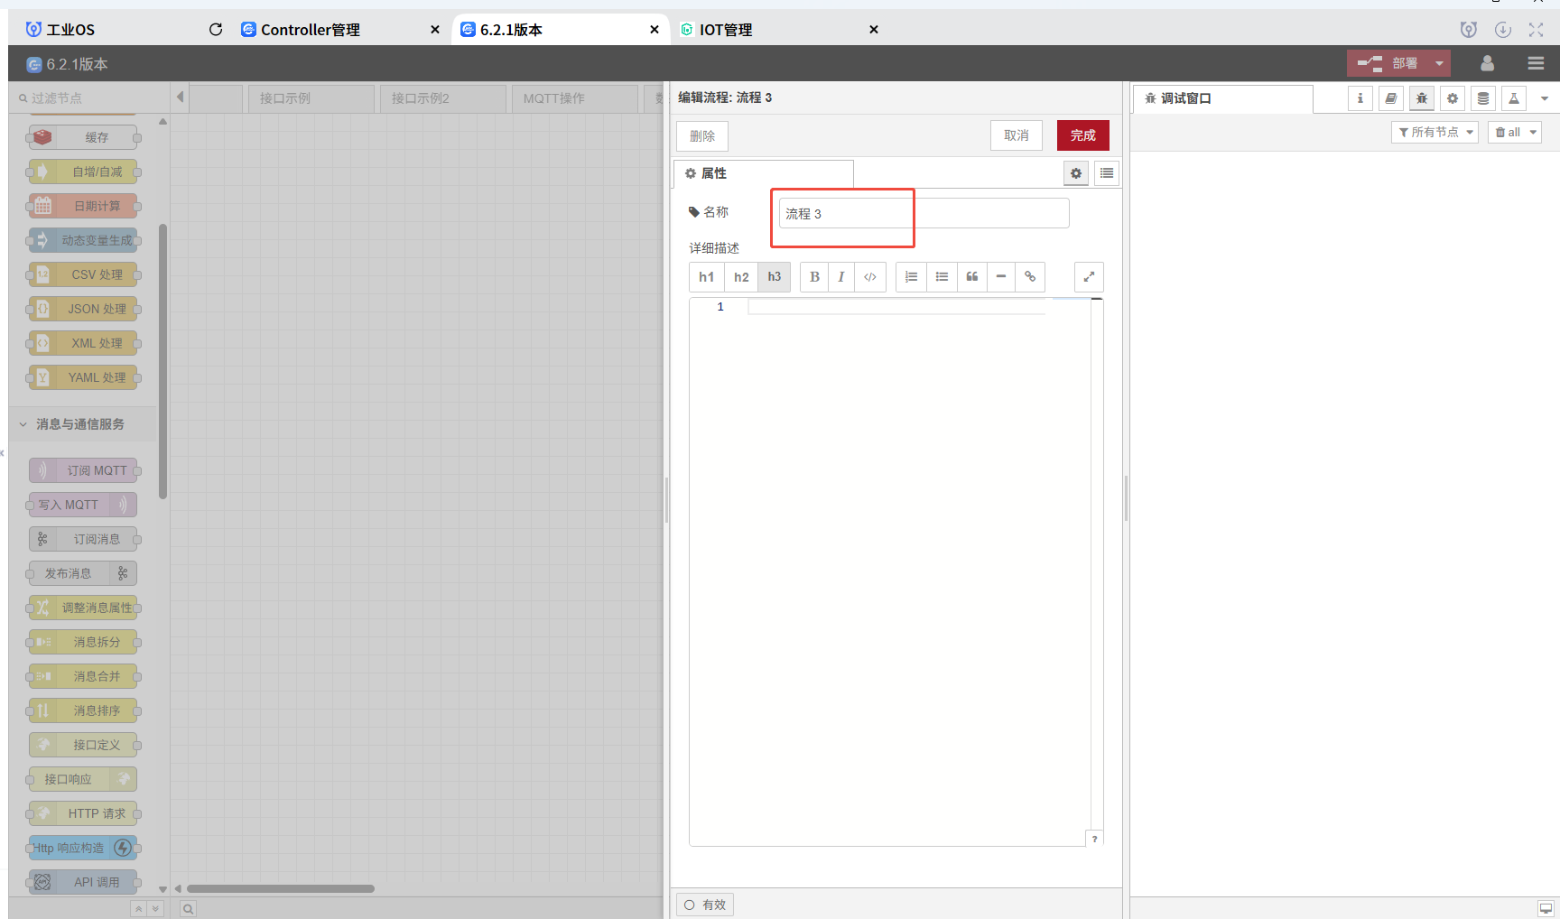Switch to the IOT管理 tab

(725, 30)
